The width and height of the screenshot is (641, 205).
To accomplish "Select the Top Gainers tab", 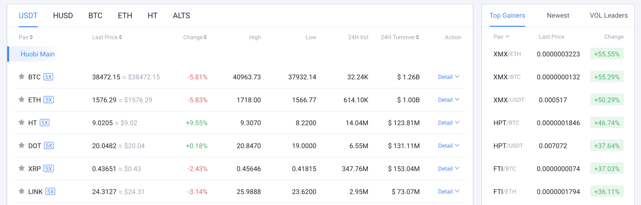I will tap(507, 16).
